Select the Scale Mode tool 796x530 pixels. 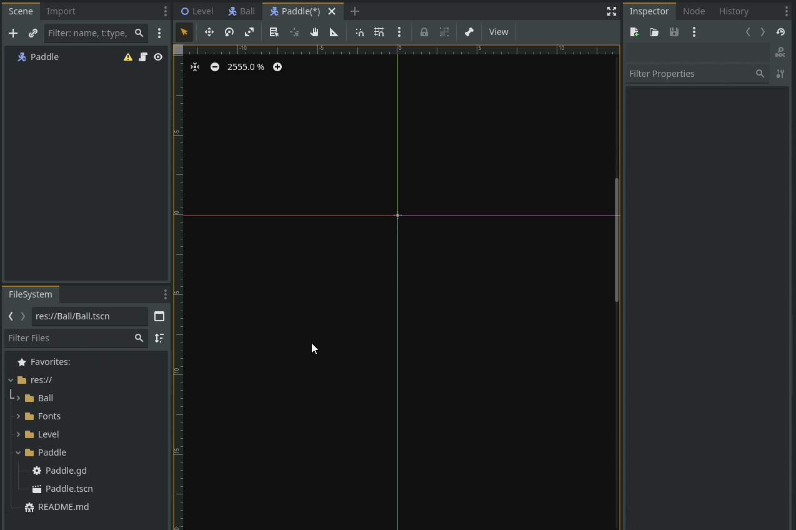pos(249,32)
